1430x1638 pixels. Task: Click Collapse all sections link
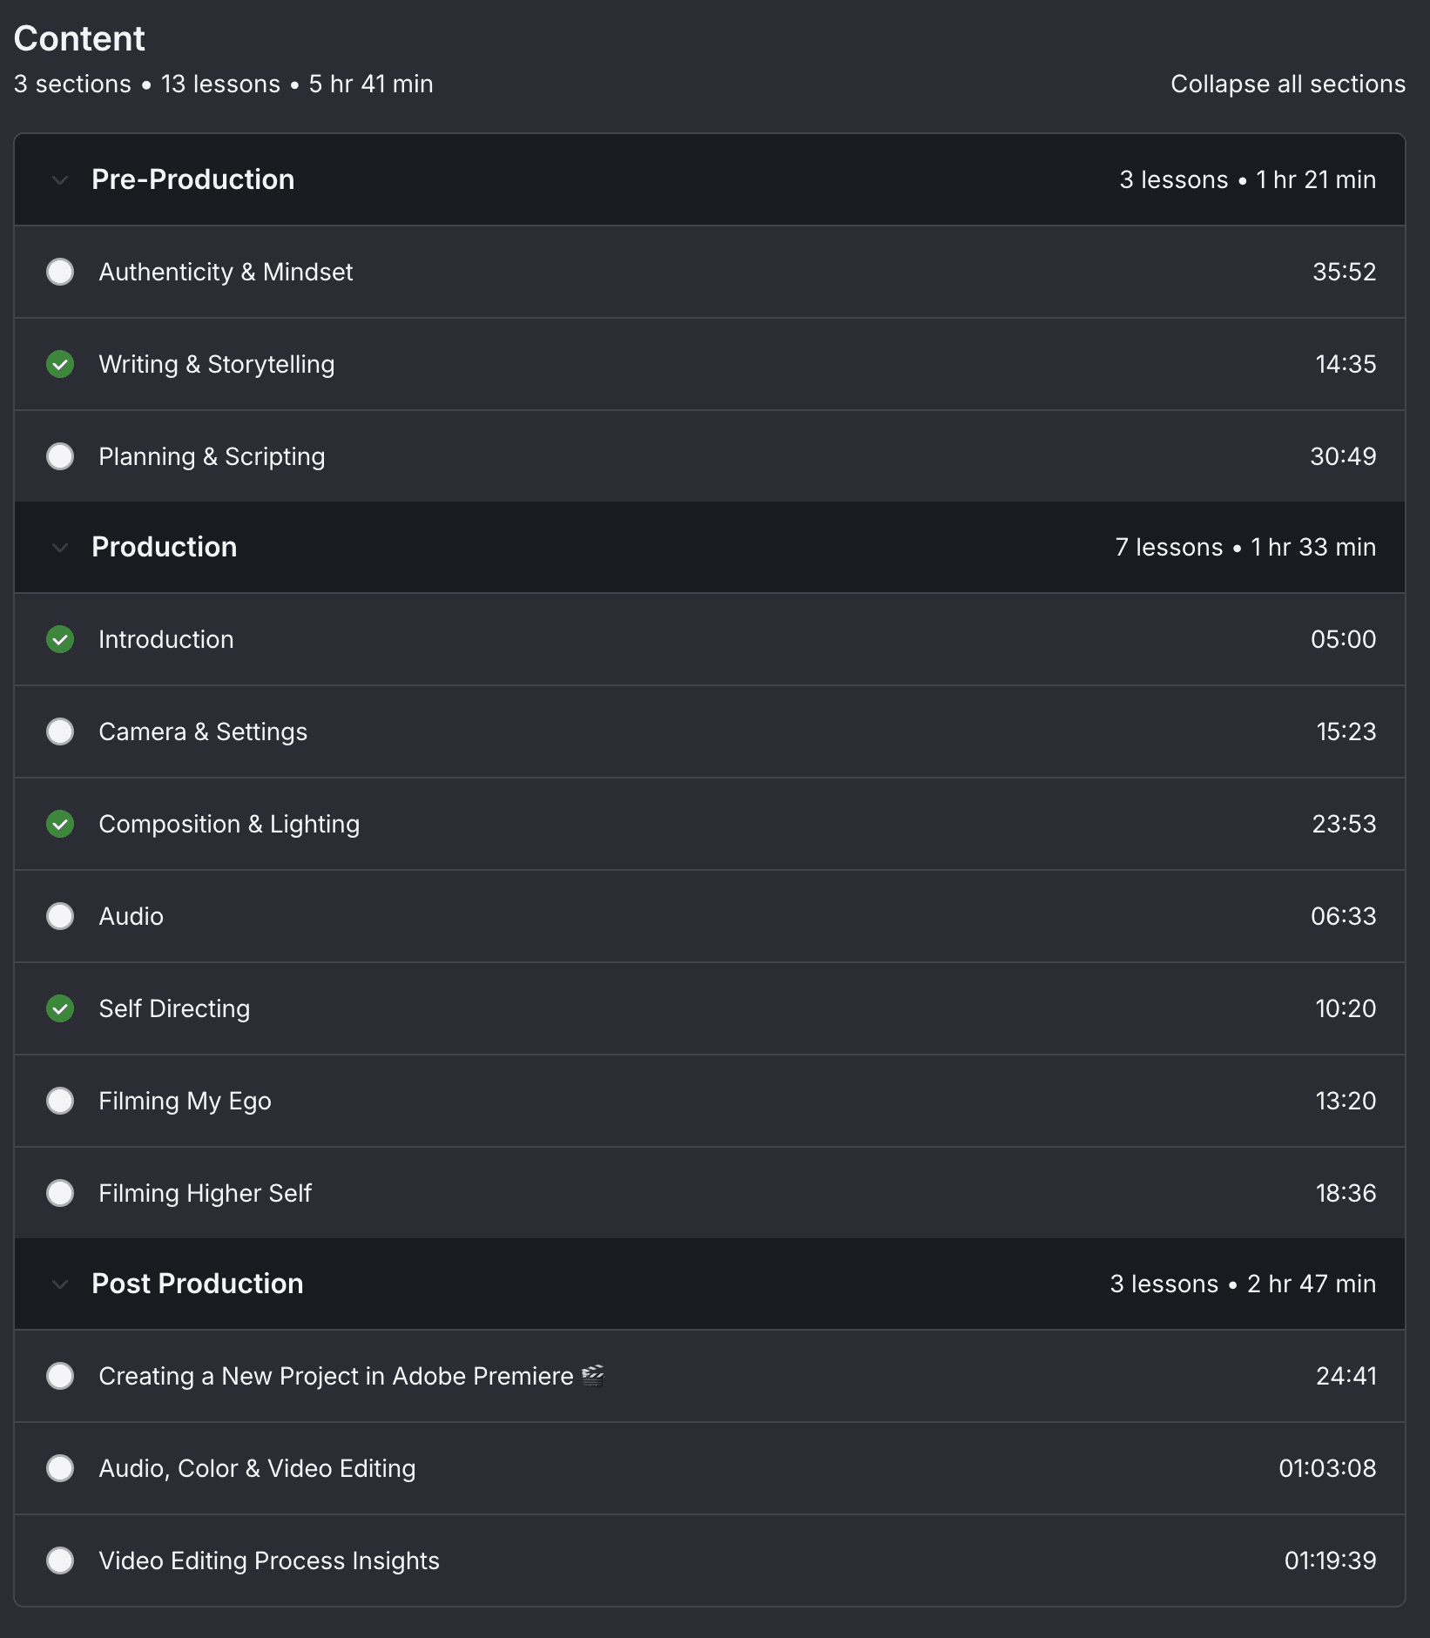point(1287,84)
